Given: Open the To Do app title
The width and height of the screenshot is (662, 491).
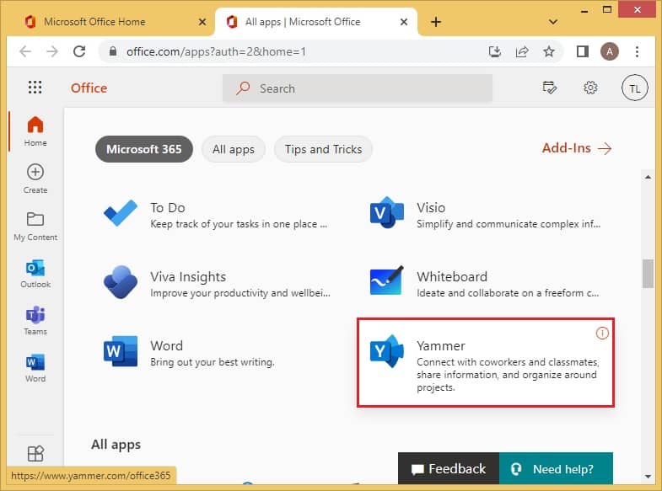Looking at the screenshot, I should [168, 208].
